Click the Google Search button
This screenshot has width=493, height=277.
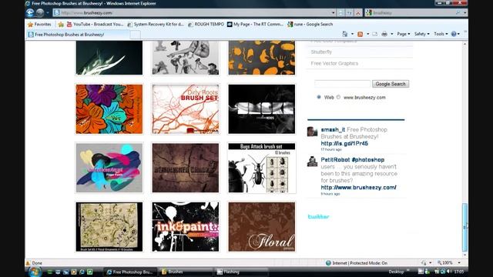click(391, 84)
